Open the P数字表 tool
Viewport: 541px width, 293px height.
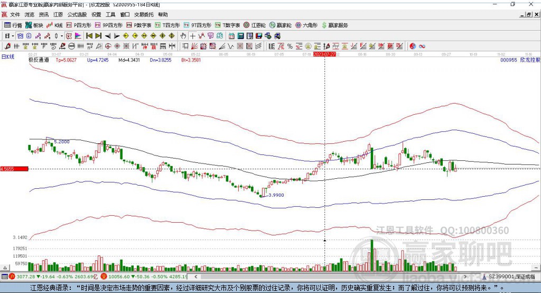[139, 25]
